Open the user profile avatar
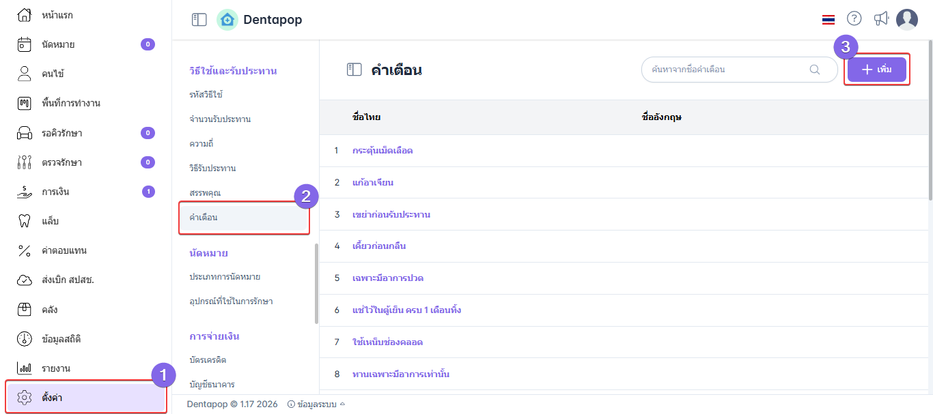Image resolution: width=933 pixels, height=414 pixels. 907,20
